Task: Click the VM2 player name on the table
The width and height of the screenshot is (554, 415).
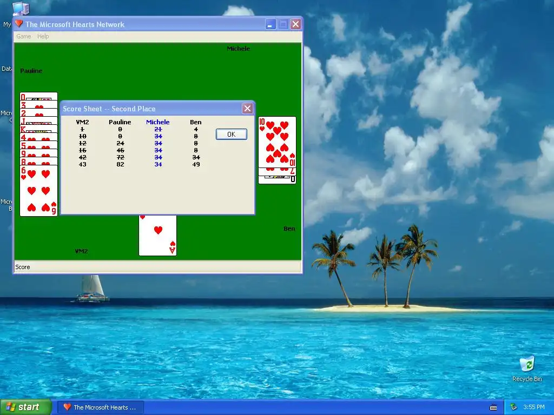Action: [x=81, y=251]
